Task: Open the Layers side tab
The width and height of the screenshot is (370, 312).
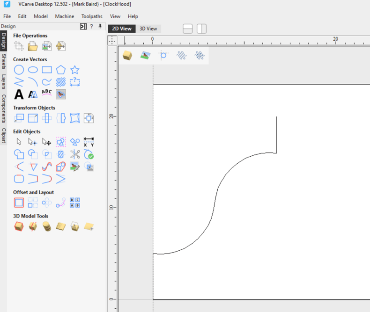Action: (4, 82)
